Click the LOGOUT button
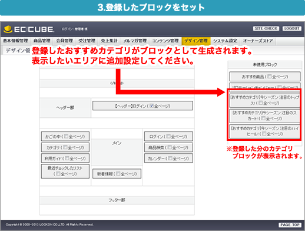 point(292,28)
